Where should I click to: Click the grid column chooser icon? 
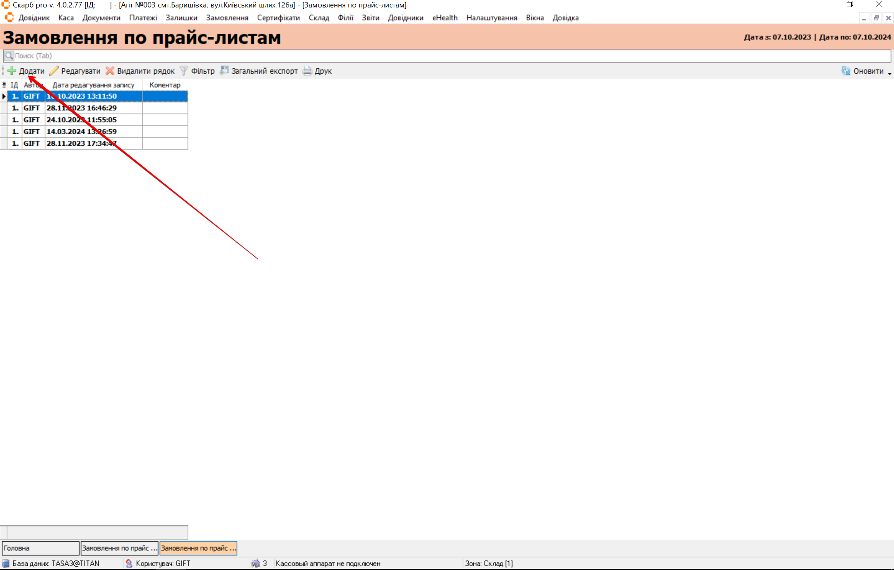[x=4, y=85]
